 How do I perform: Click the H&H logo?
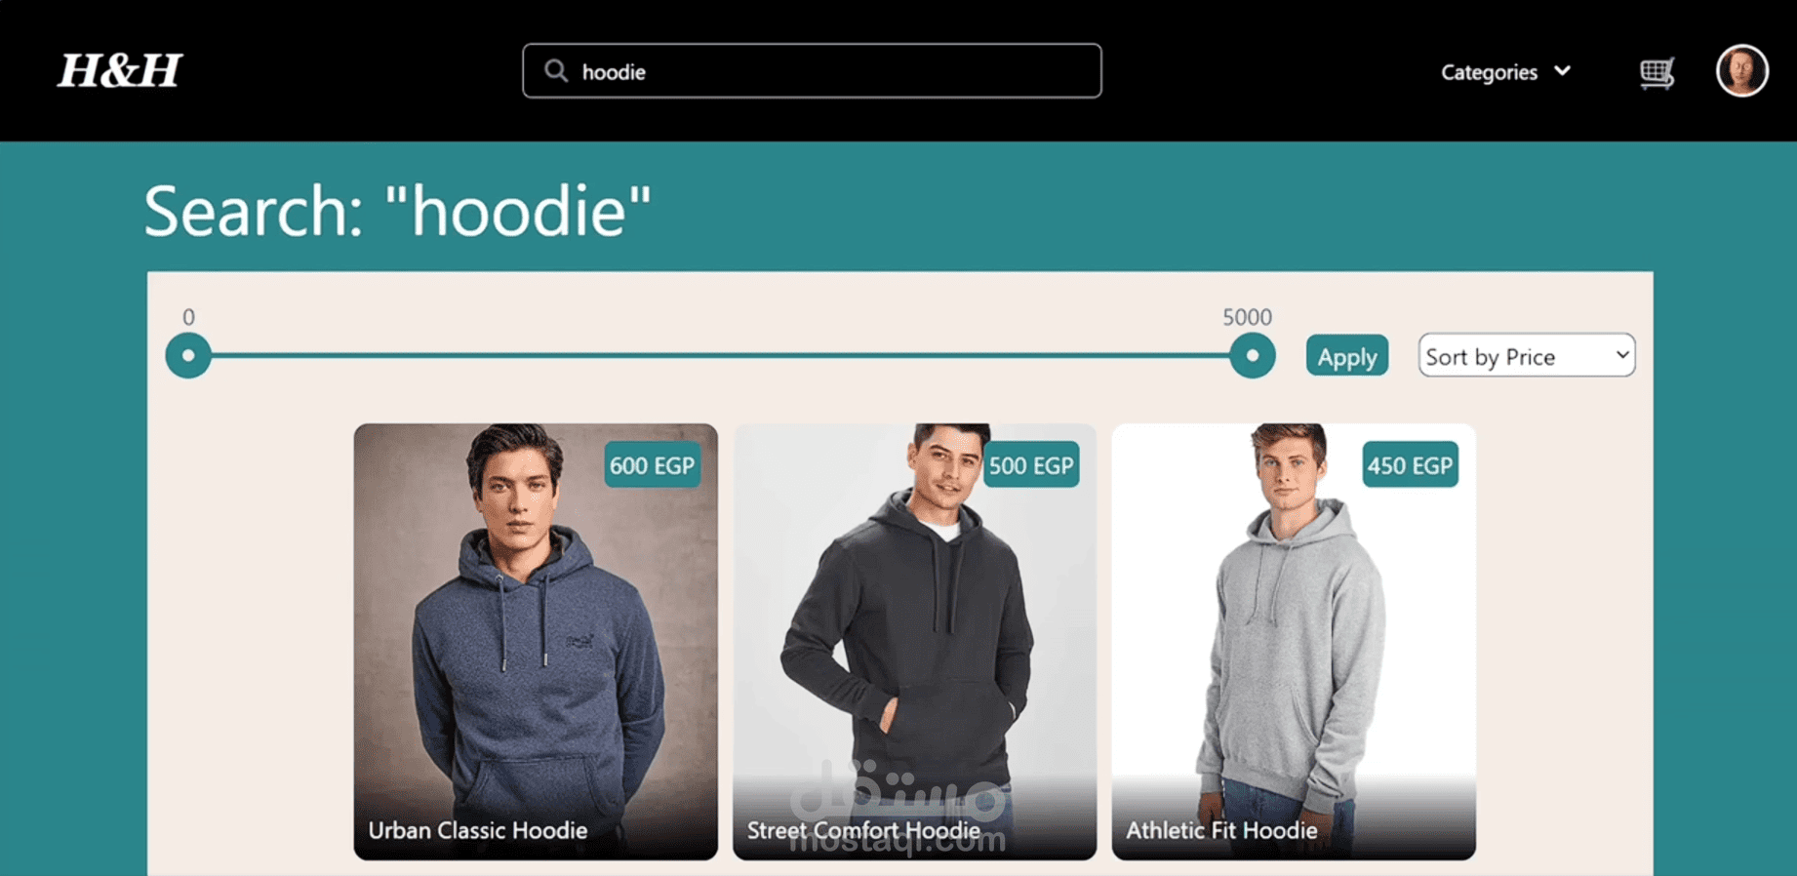point(120,70)
